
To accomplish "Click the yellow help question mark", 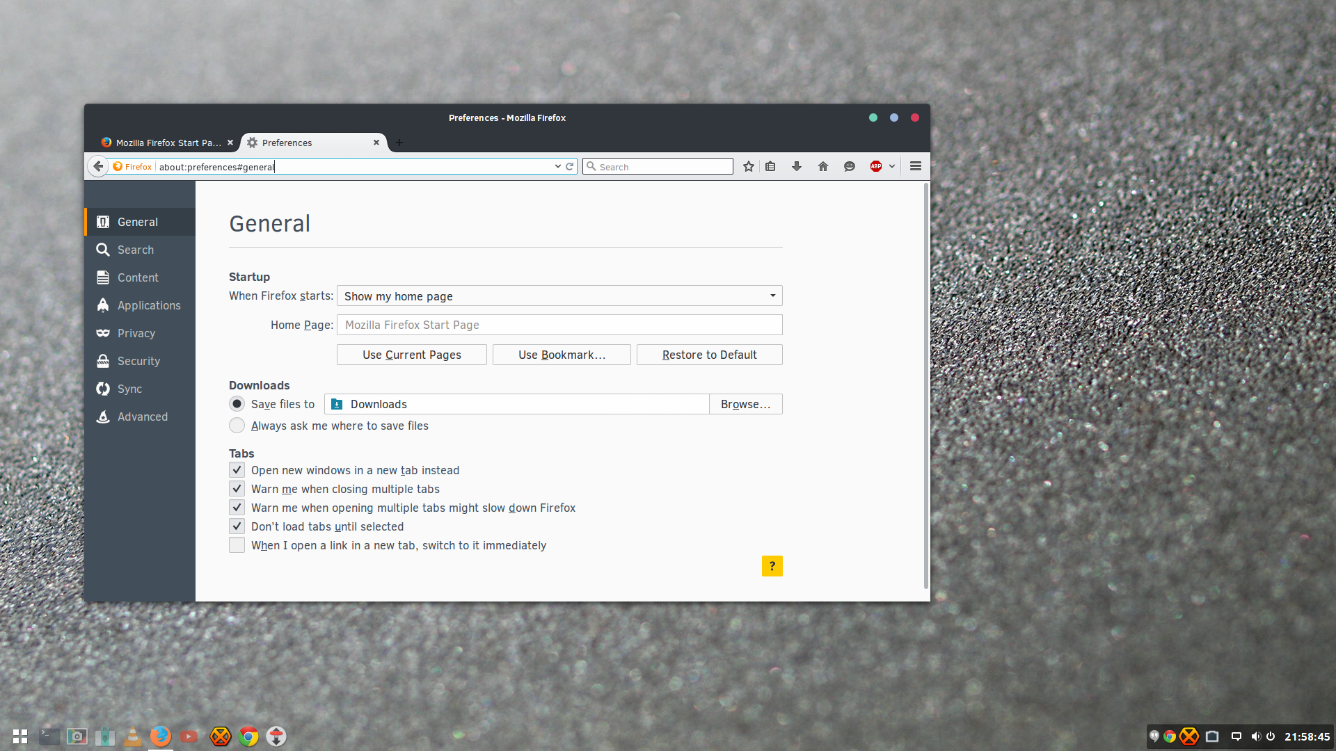I will (x=772, y=566).
